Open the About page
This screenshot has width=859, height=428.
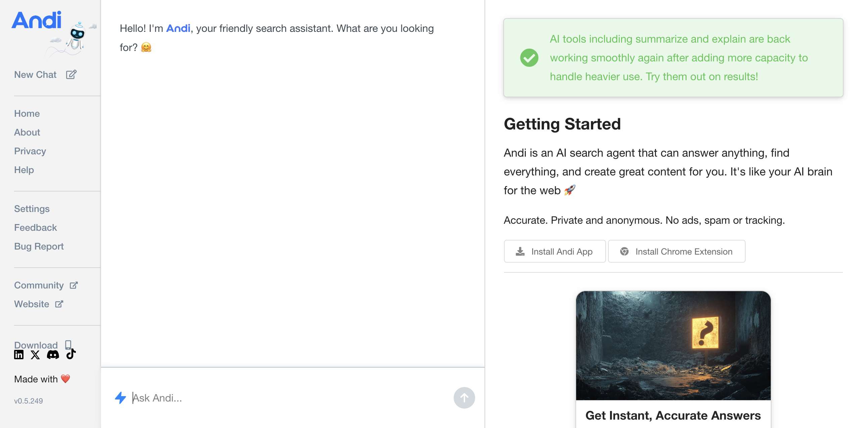pyautogui.click(x=27, y=132)
